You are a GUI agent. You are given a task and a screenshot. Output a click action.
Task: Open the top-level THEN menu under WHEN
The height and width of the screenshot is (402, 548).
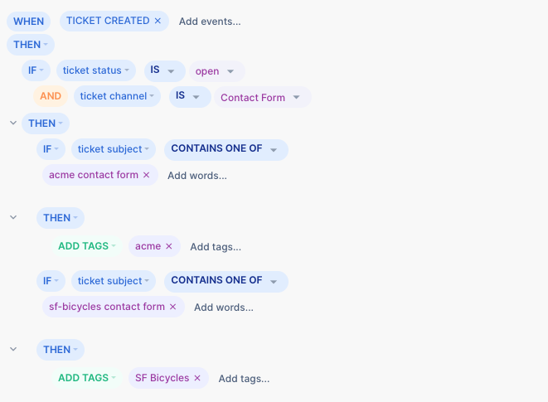click(x=31, y=45)
